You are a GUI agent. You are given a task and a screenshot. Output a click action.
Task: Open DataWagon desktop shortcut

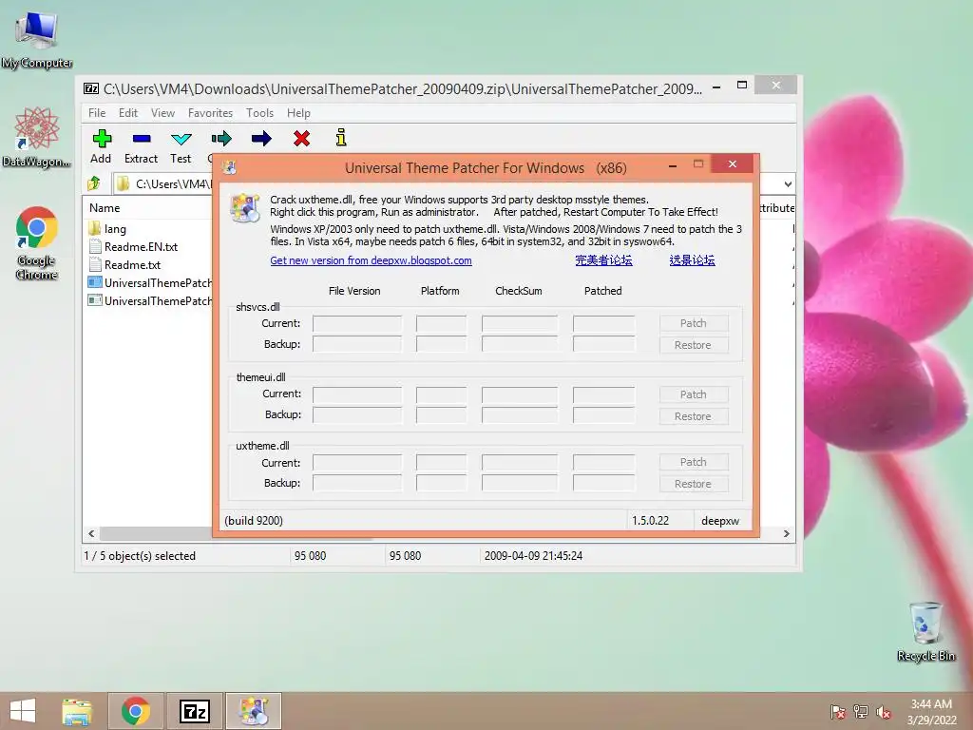pos(37,138)
